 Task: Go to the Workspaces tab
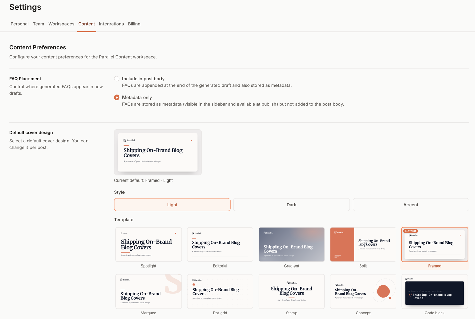coord(61,24)
